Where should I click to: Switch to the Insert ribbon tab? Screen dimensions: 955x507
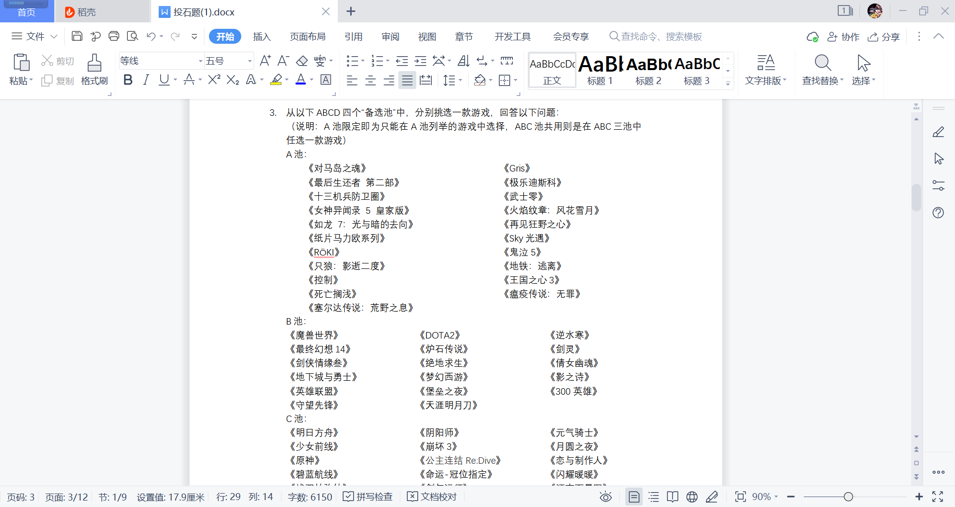tap(262, 37)
